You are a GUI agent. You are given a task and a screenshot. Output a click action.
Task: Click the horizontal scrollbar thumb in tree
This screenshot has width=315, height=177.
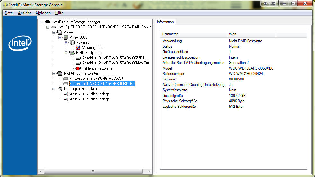point(93,171)
